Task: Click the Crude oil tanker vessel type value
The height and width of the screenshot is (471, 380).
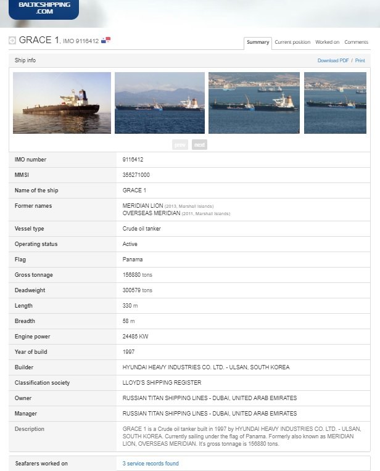Action: (141, 229)
